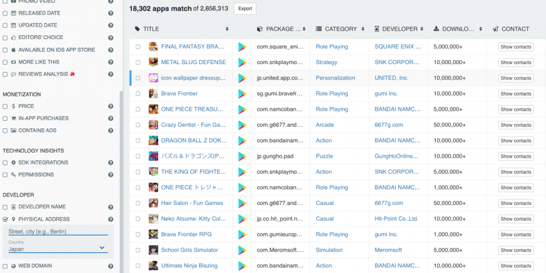This screenshot has width=546, height=273.
Task: Open GungHoOnline developer link
Action: [x=396, y=156]
